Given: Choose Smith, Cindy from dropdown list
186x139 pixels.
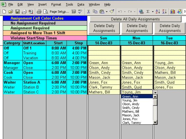Looking at the screenshot, I should tap(137, 108).
